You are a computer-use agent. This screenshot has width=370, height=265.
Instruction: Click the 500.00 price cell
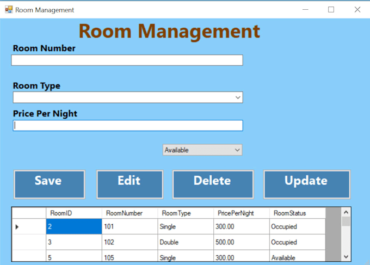tap(242, 242)
